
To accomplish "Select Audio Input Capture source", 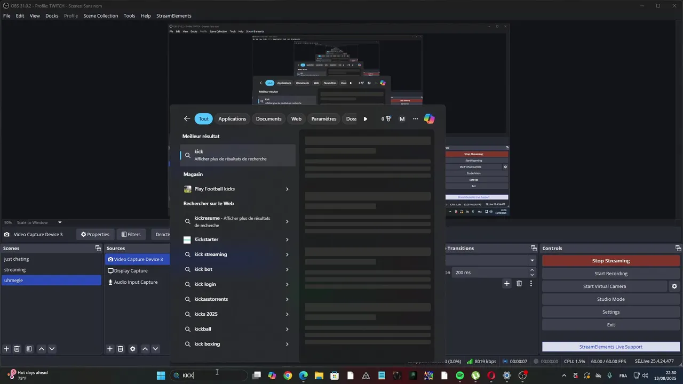I will click(x=137, y=282).
